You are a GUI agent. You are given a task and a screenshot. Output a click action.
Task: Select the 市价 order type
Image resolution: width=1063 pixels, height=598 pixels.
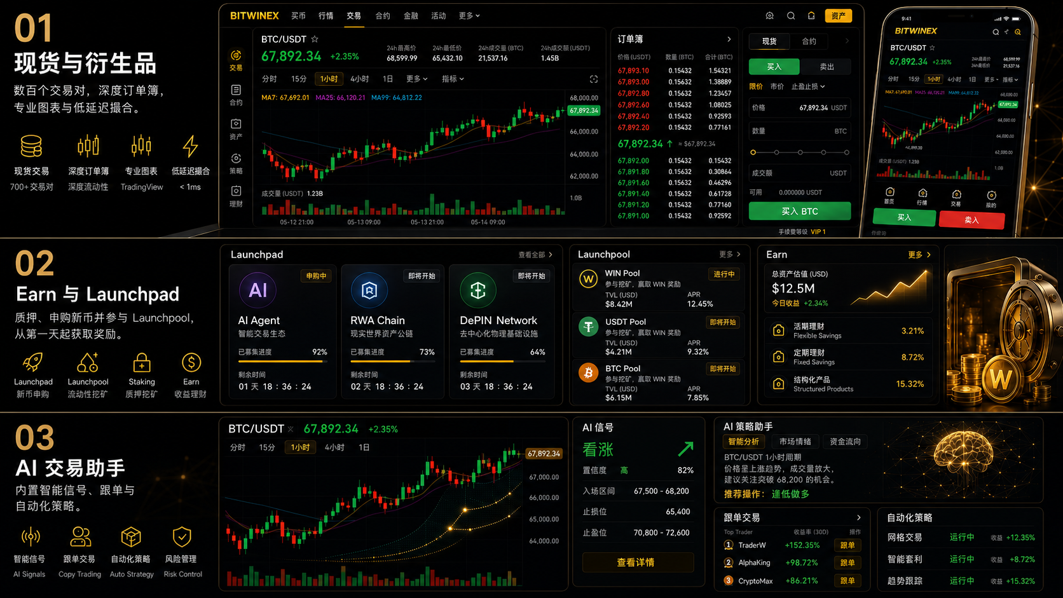[x=777, y=86]
